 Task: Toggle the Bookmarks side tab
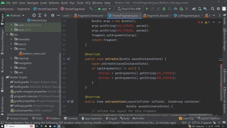point(2,84)
